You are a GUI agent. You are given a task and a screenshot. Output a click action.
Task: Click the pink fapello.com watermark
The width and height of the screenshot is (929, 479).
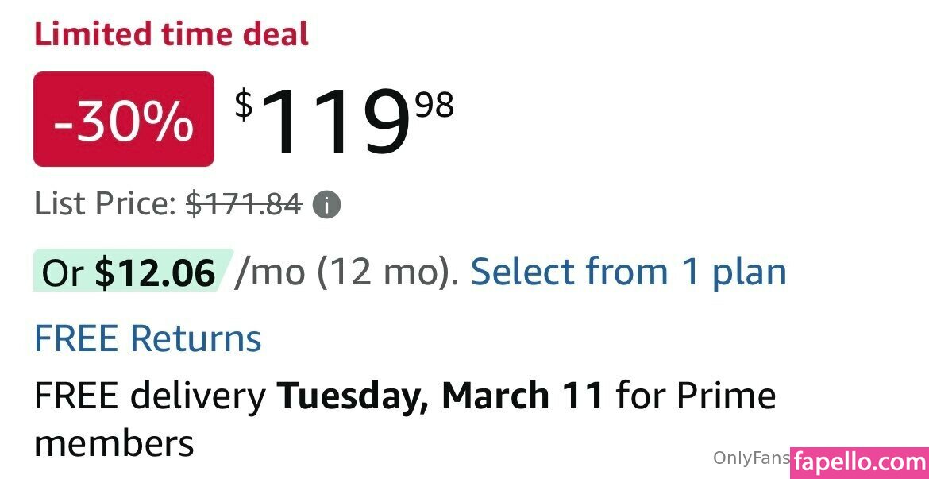point(859,461)
